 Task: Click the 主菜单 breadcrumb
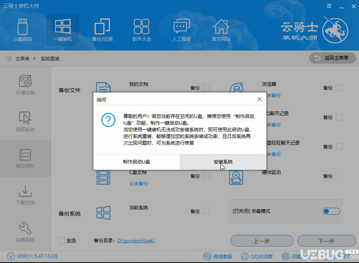point(22,59)
